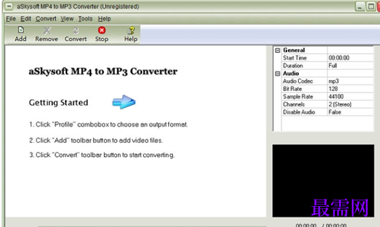Click the Start Time property label
The width and height of the screenshot is (380, 227).
pyautogui.click(x=295, y=58)
